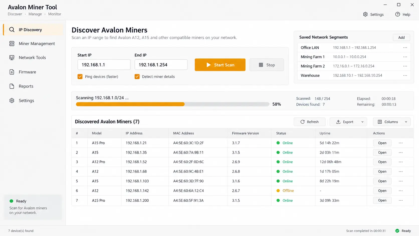Click the Refresh circular arrow icon

click(302, 122)
